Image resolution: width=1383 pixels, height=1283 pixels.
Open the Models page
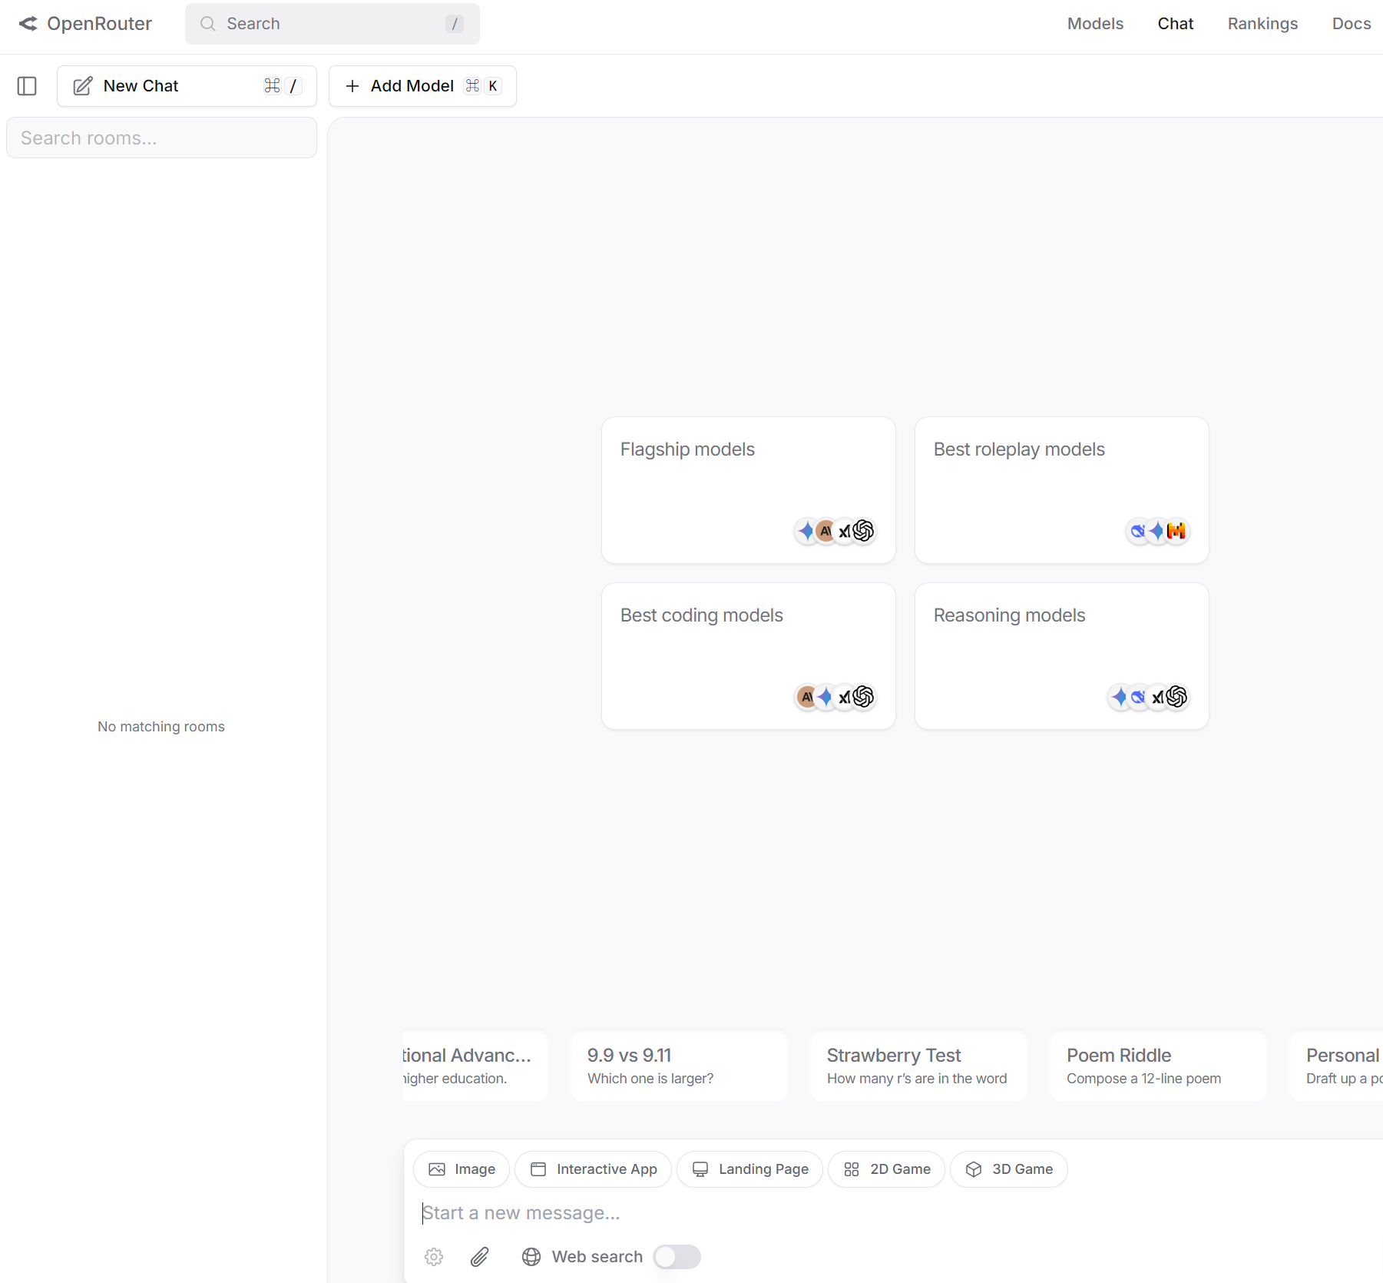(x=1095, y=24)
